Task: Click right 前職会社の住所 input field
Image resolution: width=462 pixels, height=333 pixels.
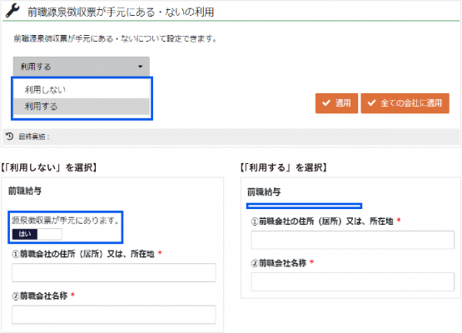Action: coord(352,240)
